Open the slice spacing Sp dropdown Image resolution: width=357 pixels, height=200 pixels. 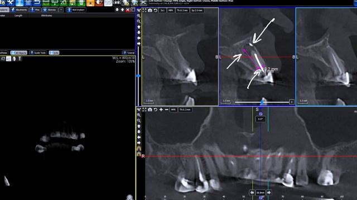[197, 11]
